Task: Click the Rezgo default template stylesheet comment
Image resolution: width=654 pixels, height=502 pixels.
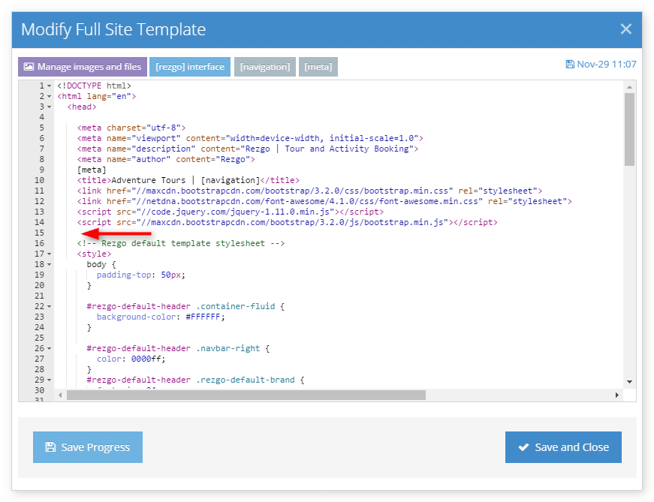Action: (x=181, y=243)
